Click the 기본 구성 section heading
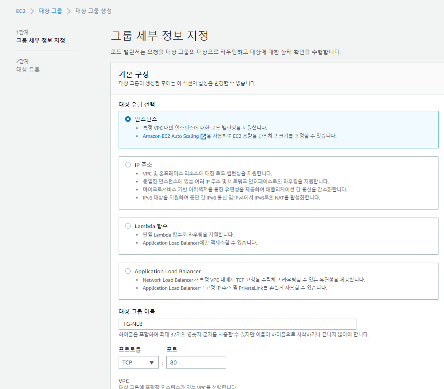This screenshot has width=444, height=389. pos(134,74)
